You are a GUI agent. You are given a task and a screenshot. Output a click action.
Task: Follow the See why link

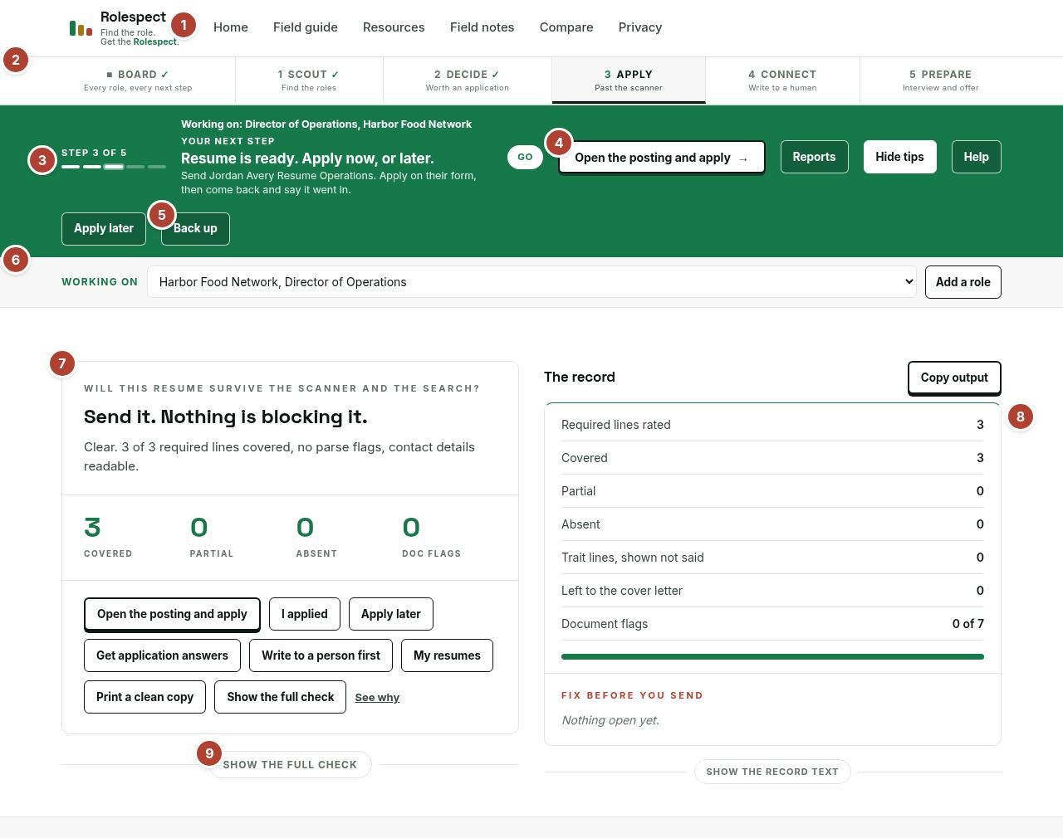point(377,698)
